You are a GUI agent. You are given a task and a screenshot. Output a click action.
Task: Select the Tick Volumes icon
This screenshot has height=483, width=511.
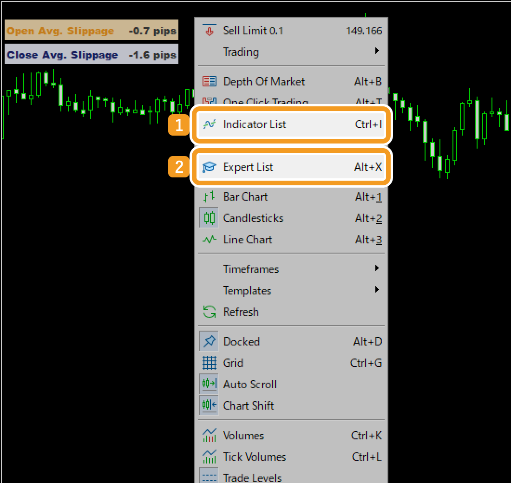(x=209, y=457)
